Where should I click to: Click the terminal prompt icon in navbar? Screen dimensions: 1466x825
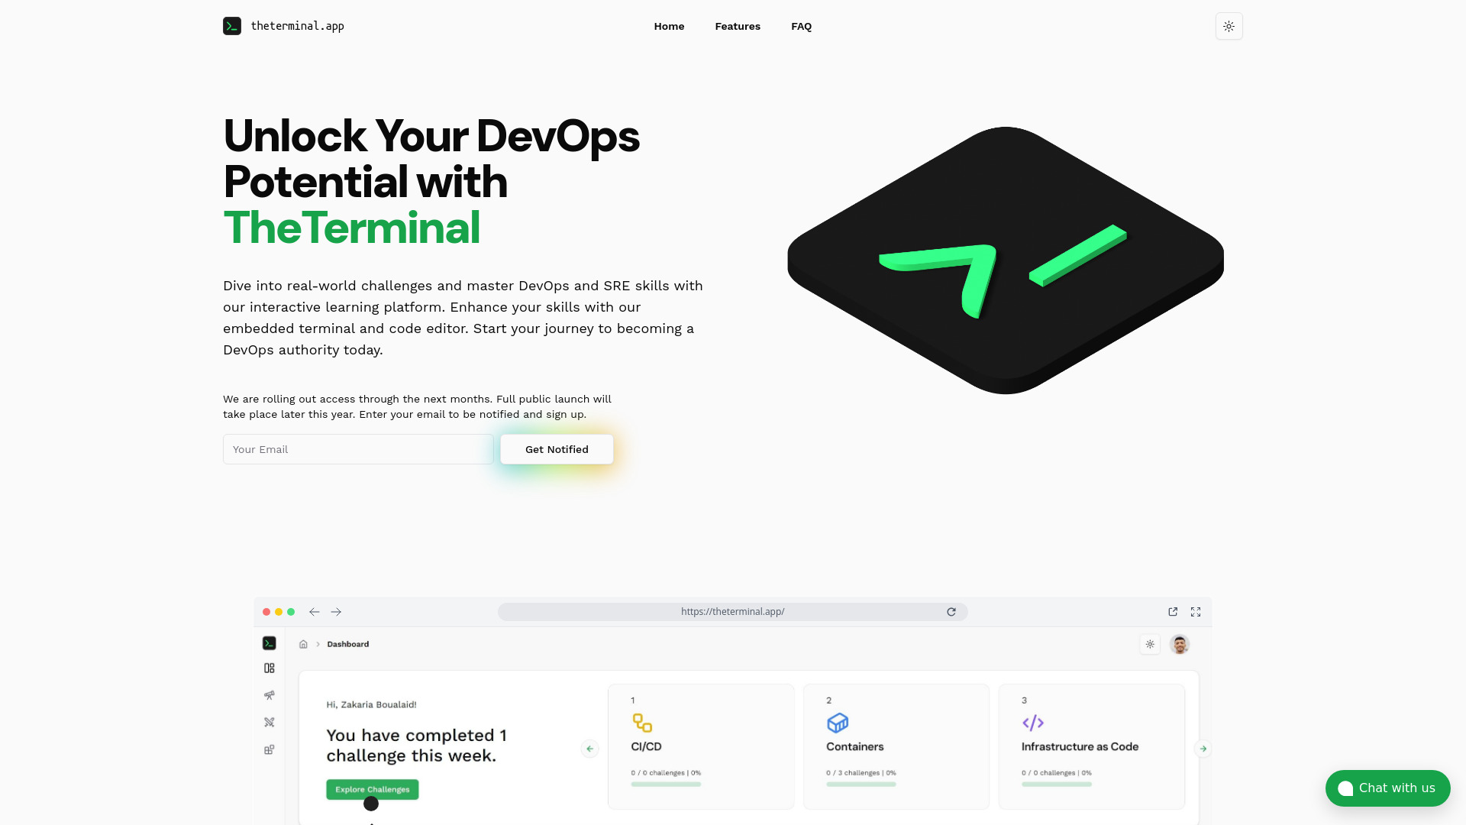tap(231, 26)
